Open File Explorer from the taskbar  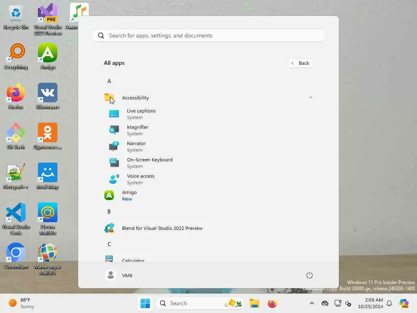[x=254, y=303]
